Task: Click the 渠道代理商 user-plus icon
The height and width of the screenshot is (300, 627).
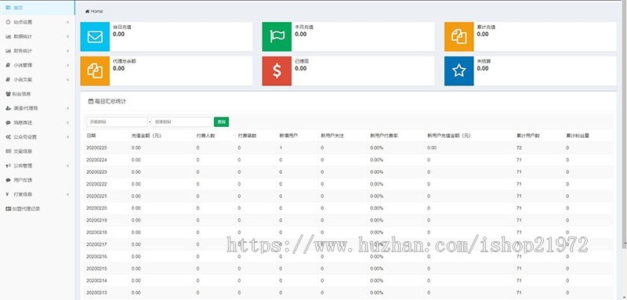Action: click(x=9, y=108)
